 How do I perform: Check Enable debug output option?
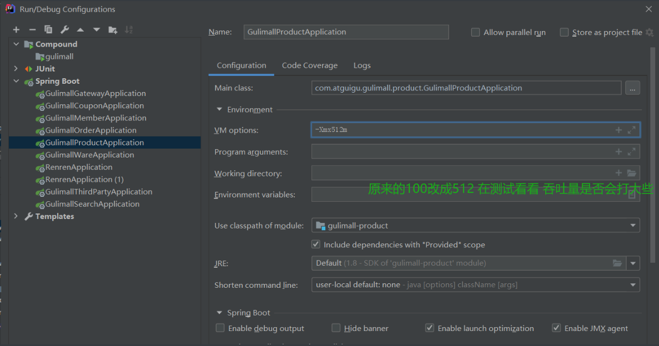[x=220, y=328]
